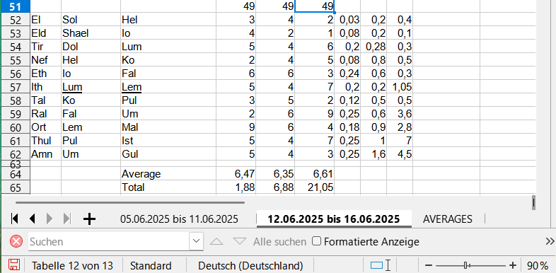Select the cell containing Ist
This screenshot has height=273, width=556.
pos(168,141)
